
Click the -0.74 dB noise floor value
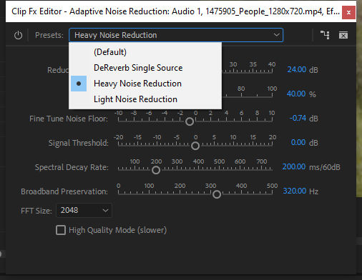click(x=298, y=118)
